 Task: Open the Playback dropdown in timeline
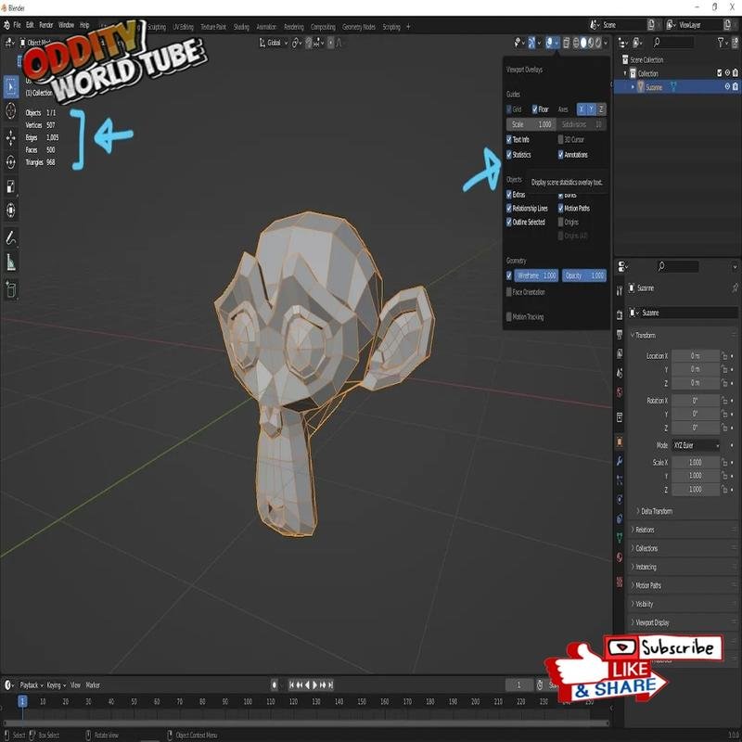coord(32,684)
